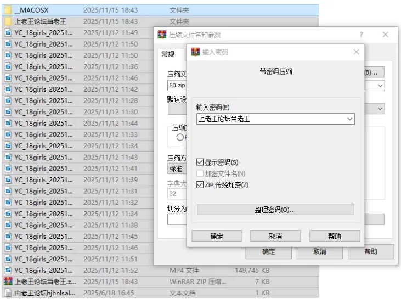The image size is (401, 303).
Task: Select the 上老王论坛当老王 folder name
Action: pyautogui.click(x=41, y=21)
